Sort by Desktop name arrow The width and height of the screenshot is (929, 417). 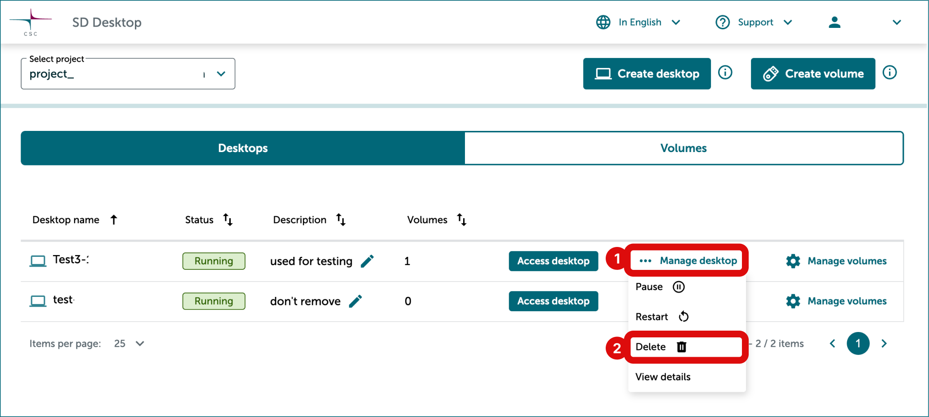coord(114,220)
